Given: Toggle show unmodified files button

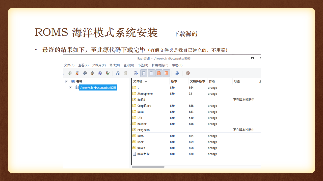Looking at the screenshot, I should point(151,73).
